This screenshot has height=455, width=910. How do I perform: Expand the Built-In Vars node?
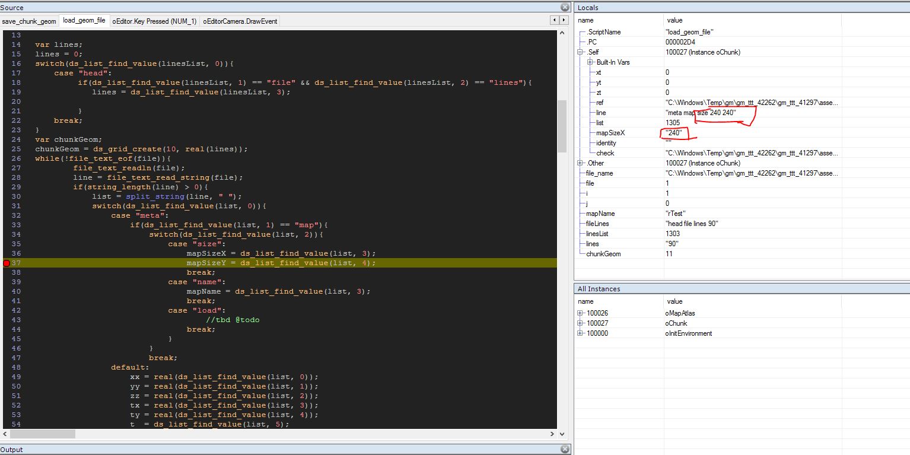pos(590,62)
